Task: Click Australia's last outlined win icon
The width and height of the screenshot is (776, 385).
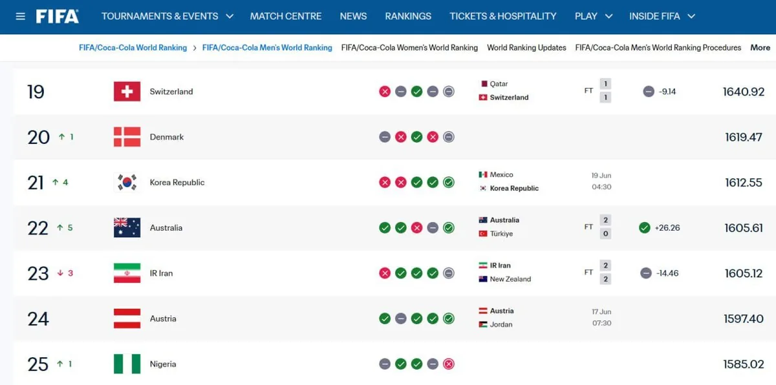Action: (x=449, y=227)
